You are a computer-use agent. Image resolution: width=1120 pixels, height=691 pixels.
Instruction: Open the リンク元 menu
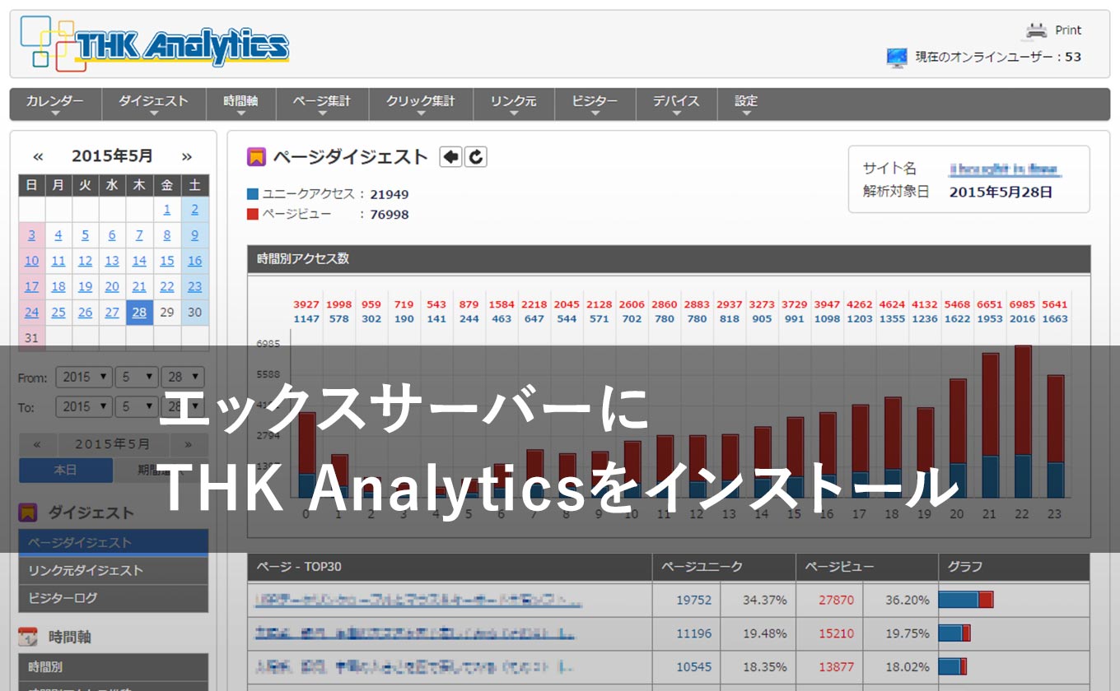(x=513, y=104)
